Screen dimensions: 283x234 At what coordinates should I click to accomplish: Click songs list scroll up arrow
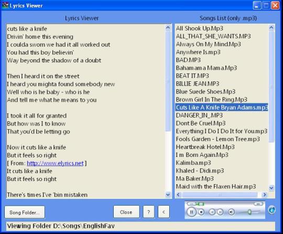(271, 28)
